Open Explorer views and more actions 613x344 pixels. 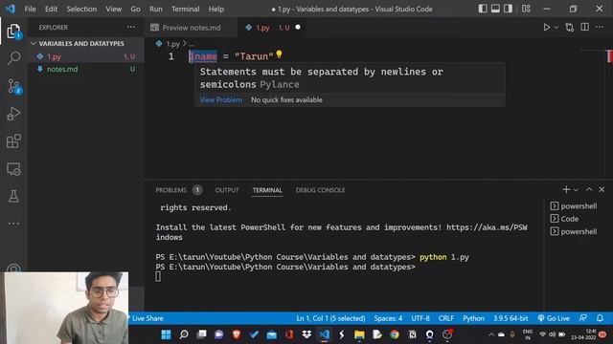click(x=131, y=27)
